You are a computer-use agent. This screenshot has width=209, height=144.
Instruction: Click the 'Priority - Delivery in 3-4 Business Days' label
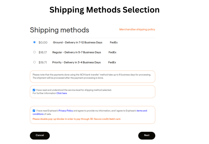tap(77, 62)
